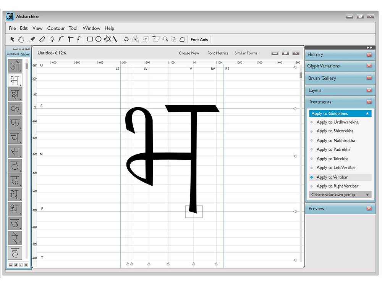Viewport: 382px width, 286px height.
Task: Click the magnifier zoom tool
Action: tap(165, 39)
